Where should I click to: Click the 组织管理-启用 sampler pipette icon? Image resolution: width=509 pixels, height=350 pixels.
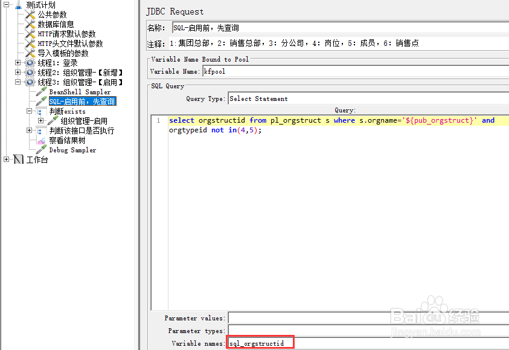click(x=53, y=121)
